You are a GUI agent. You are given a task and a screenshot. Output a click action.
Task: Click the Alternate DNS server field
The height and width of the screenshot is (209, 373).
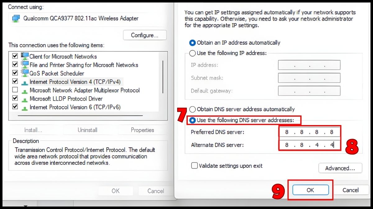point(309,145)
